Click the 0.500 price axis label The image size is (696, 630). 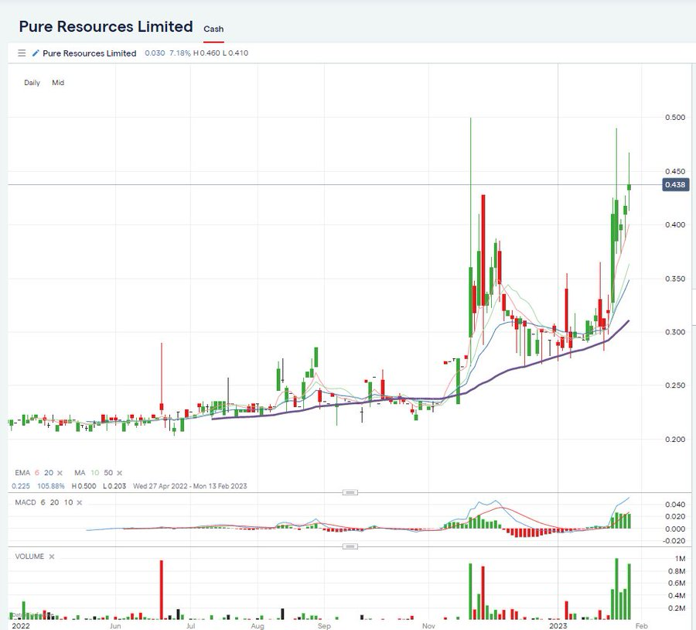point(674,118)
